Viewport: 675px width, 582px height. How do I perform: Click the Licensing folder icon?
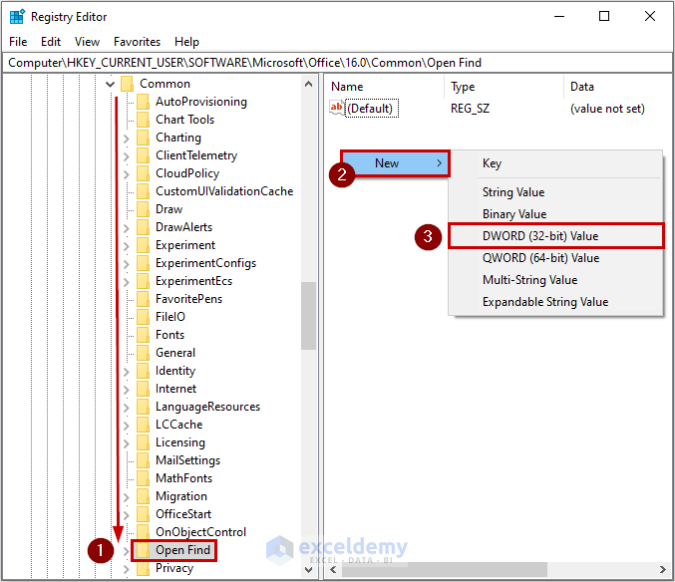click(143, 442)
